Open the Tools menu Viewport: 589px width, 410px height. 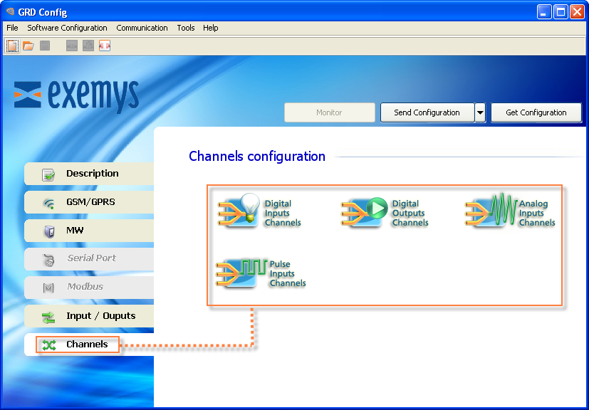(x=186, y=28)
